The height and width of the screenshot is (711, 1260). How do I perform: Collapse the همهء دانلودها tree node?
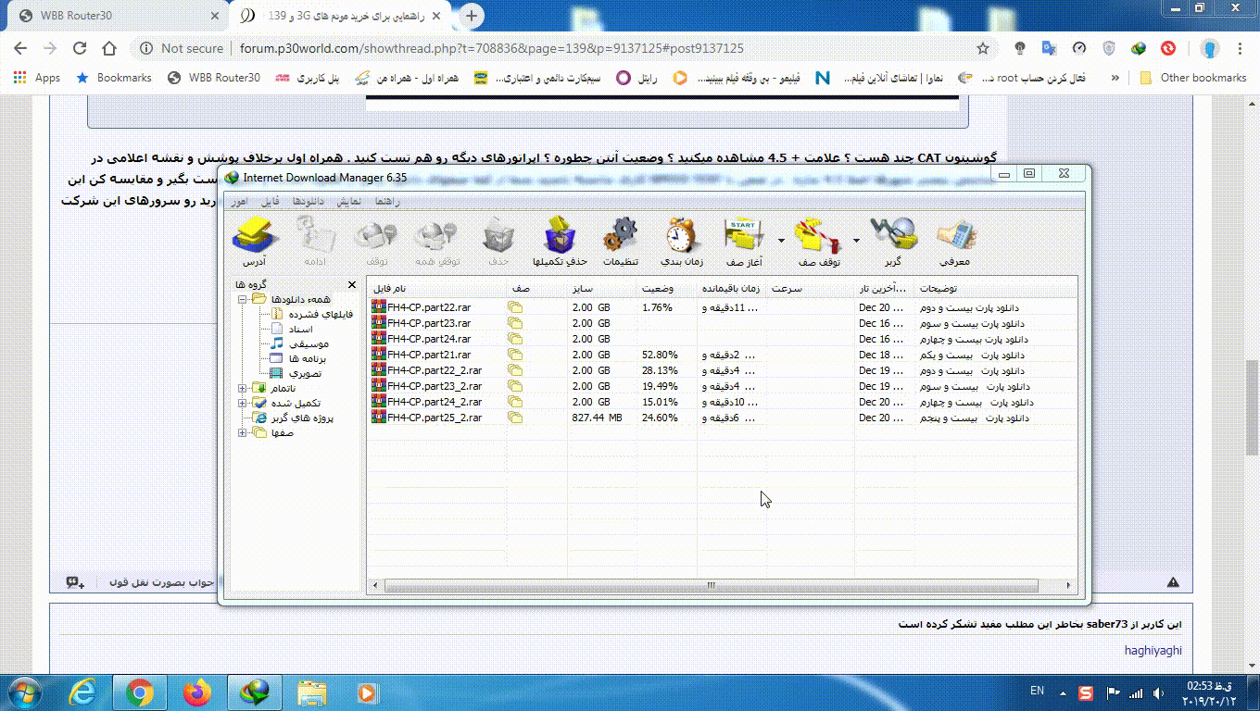point(242,299)
